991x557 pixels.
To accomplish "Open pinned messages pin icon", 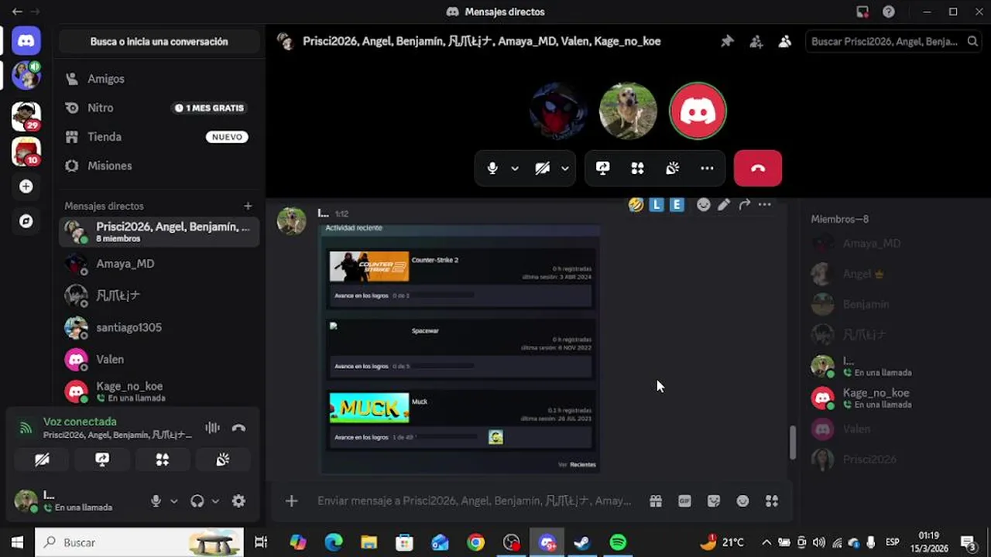I will coord(727,42).
